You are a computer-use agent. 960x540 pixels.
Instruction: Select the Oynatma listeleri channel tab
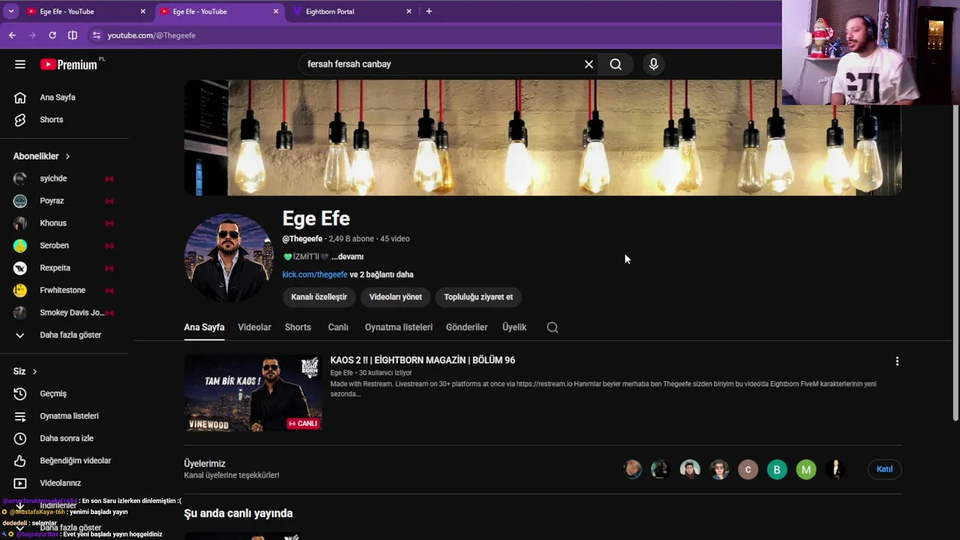point(398,328)
